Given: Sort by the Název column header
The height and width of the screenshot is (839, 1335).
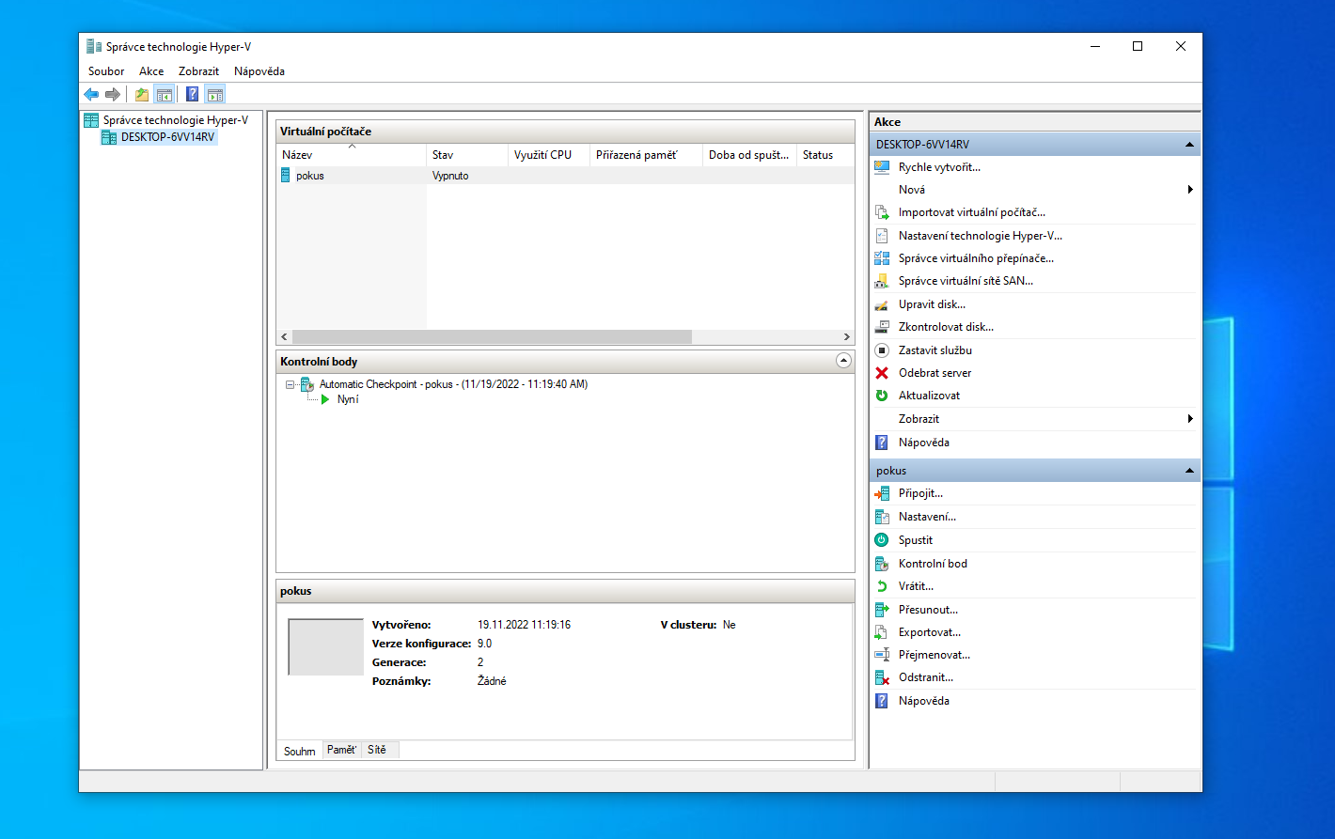Looking at the screenshot, I should coord(351,155).
